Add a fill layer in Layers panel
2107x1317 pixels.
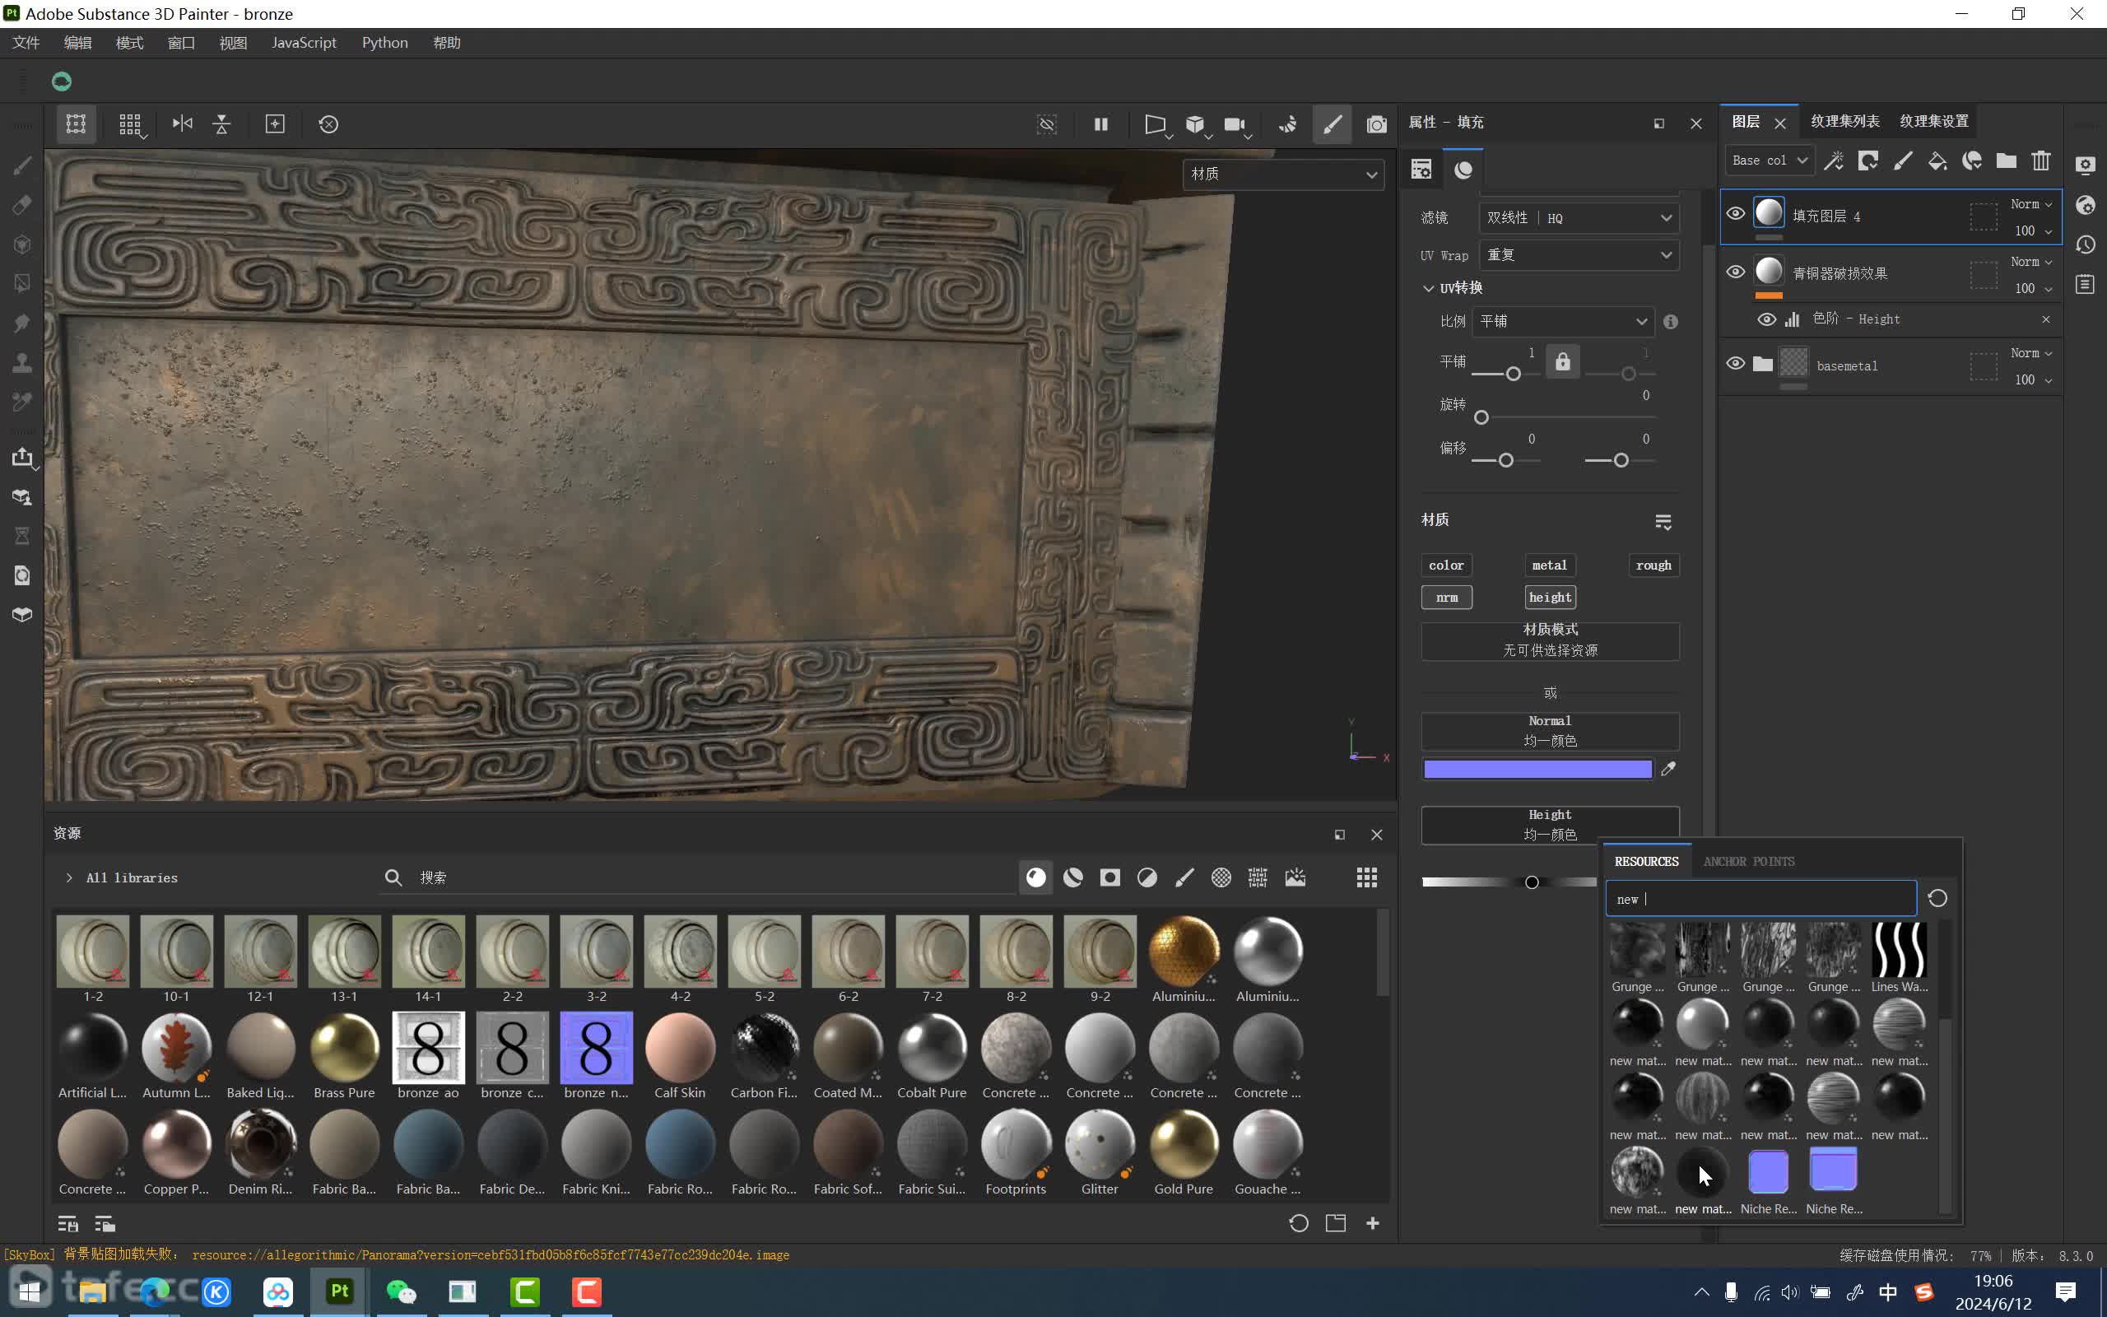click(x=1938, y=161)
